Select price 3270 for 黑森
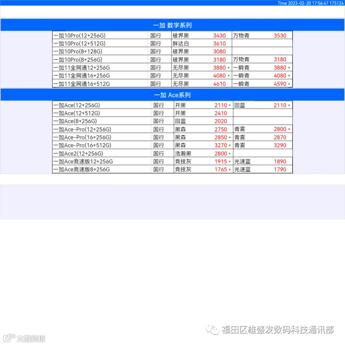 pyautogui.click(x=221, y=145)
